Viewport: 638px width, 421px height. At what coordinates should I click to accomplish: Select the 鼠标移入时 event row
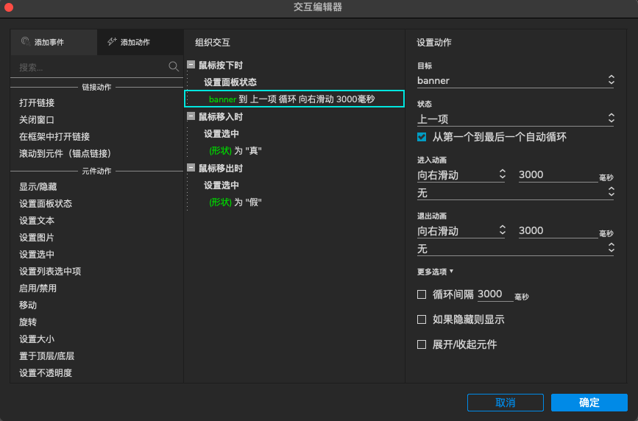(x=221, y=117)
